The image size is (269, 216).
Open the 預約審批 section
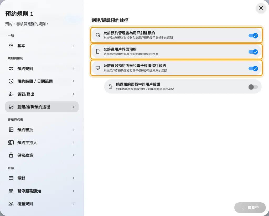(x=42, y=130)
